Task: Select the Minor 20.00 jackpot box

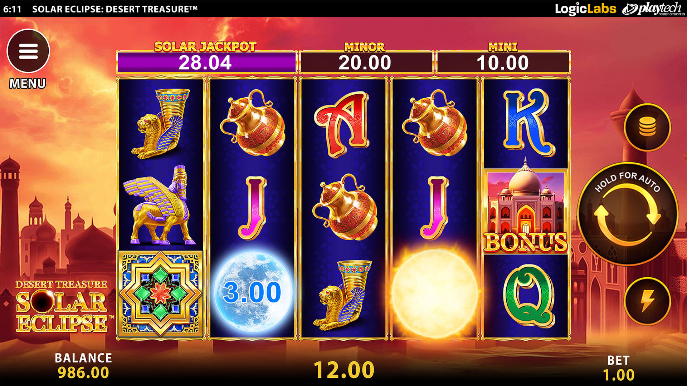Action: coord(365,62)
